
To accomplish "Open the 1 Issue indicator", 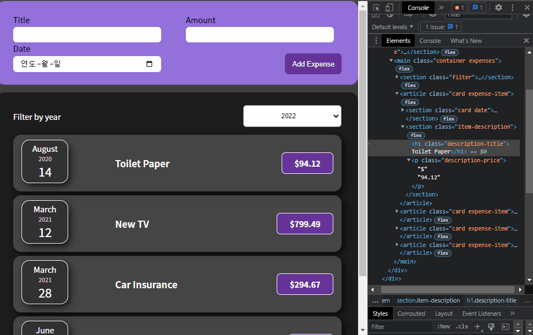I will pyautogui.click(x=441, y=27).
